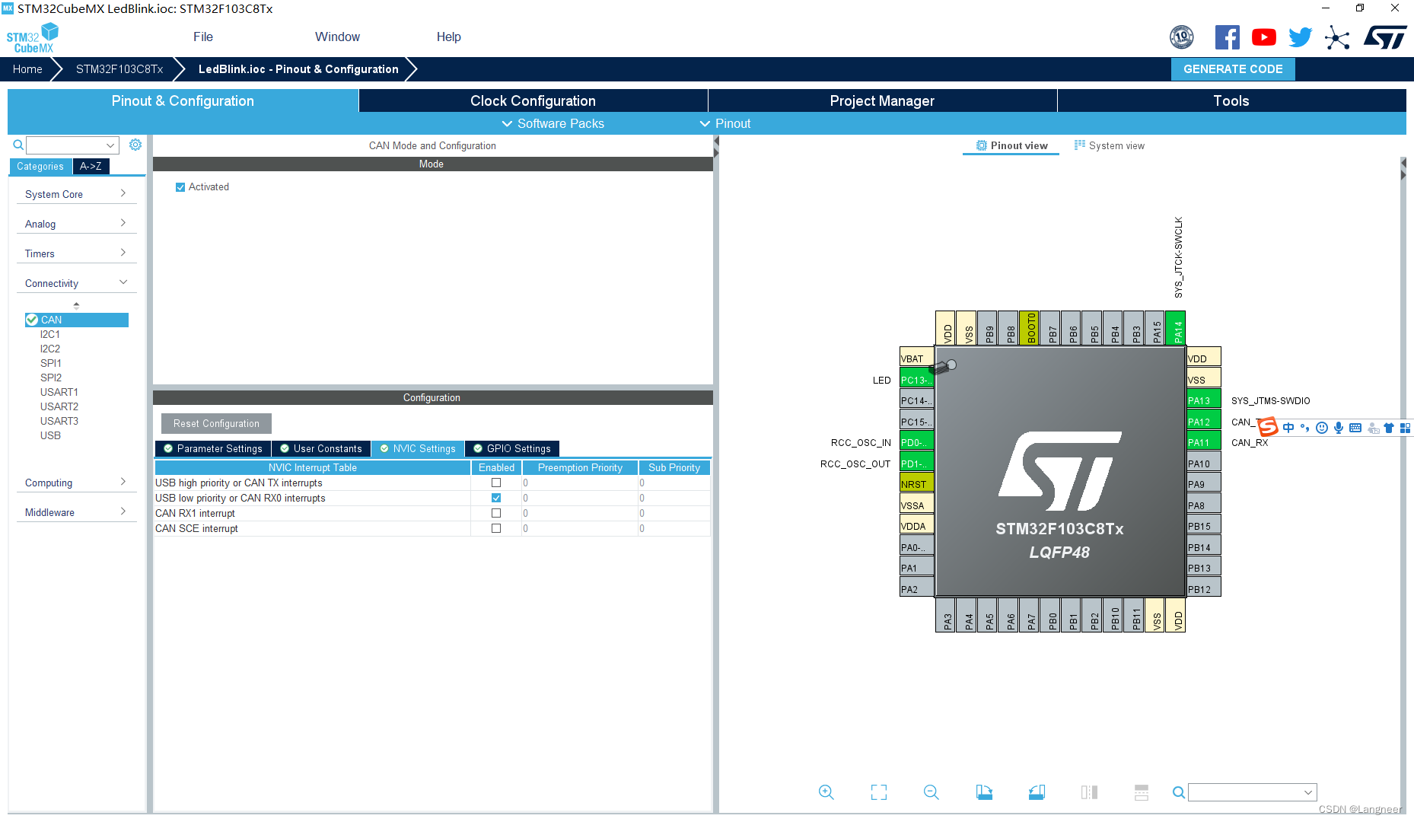Disable USB low priority CAN RX0 interrupt
1414x822 pixels.
(496, 498)
